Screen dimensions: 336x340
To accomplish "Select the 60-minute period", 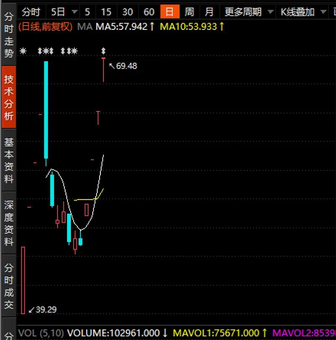I will (149, 12).
